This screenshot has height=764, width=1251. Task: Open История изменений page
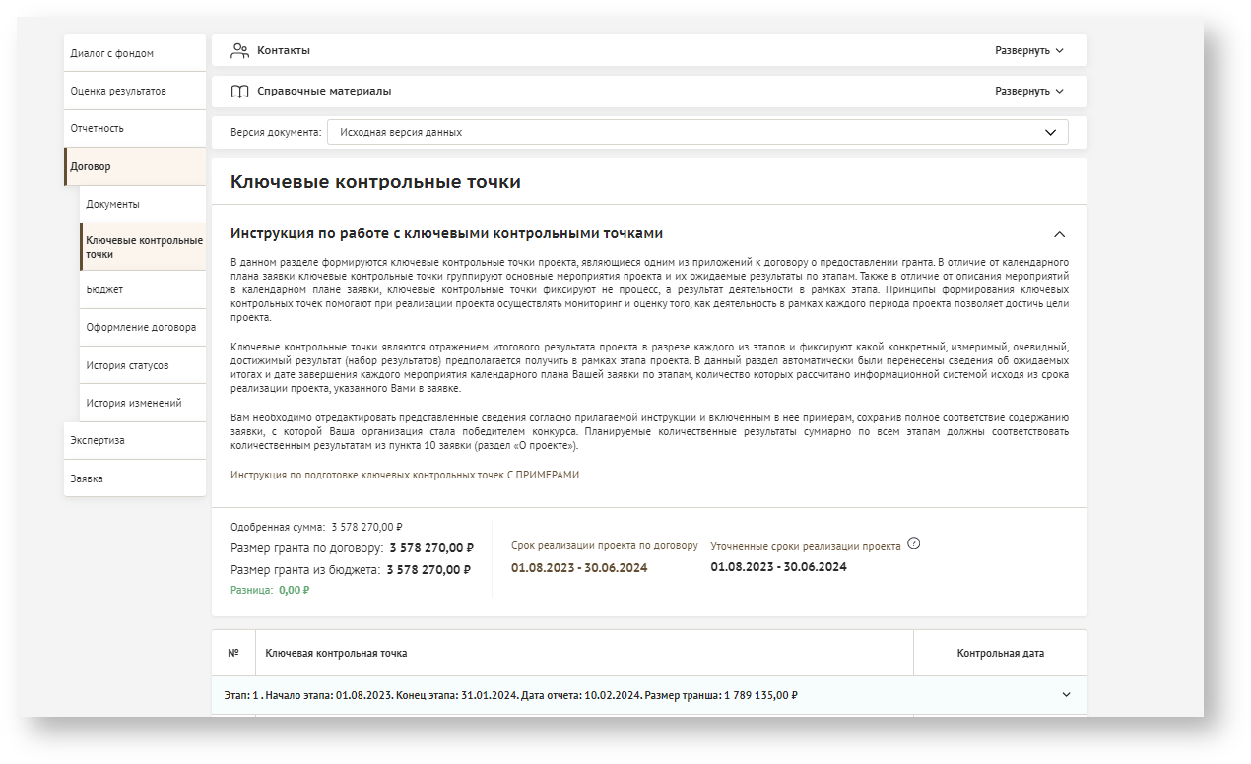133,403
